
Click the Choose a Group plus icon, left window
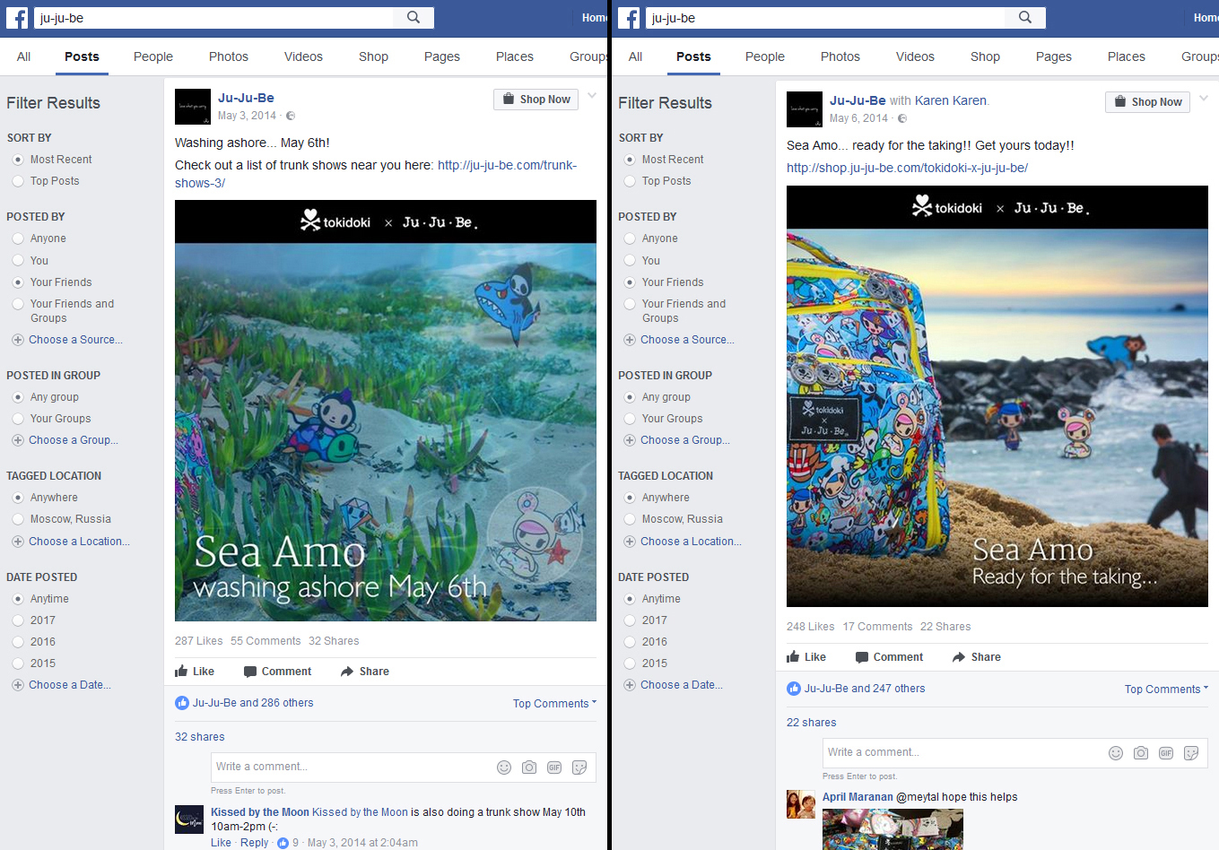18,440
